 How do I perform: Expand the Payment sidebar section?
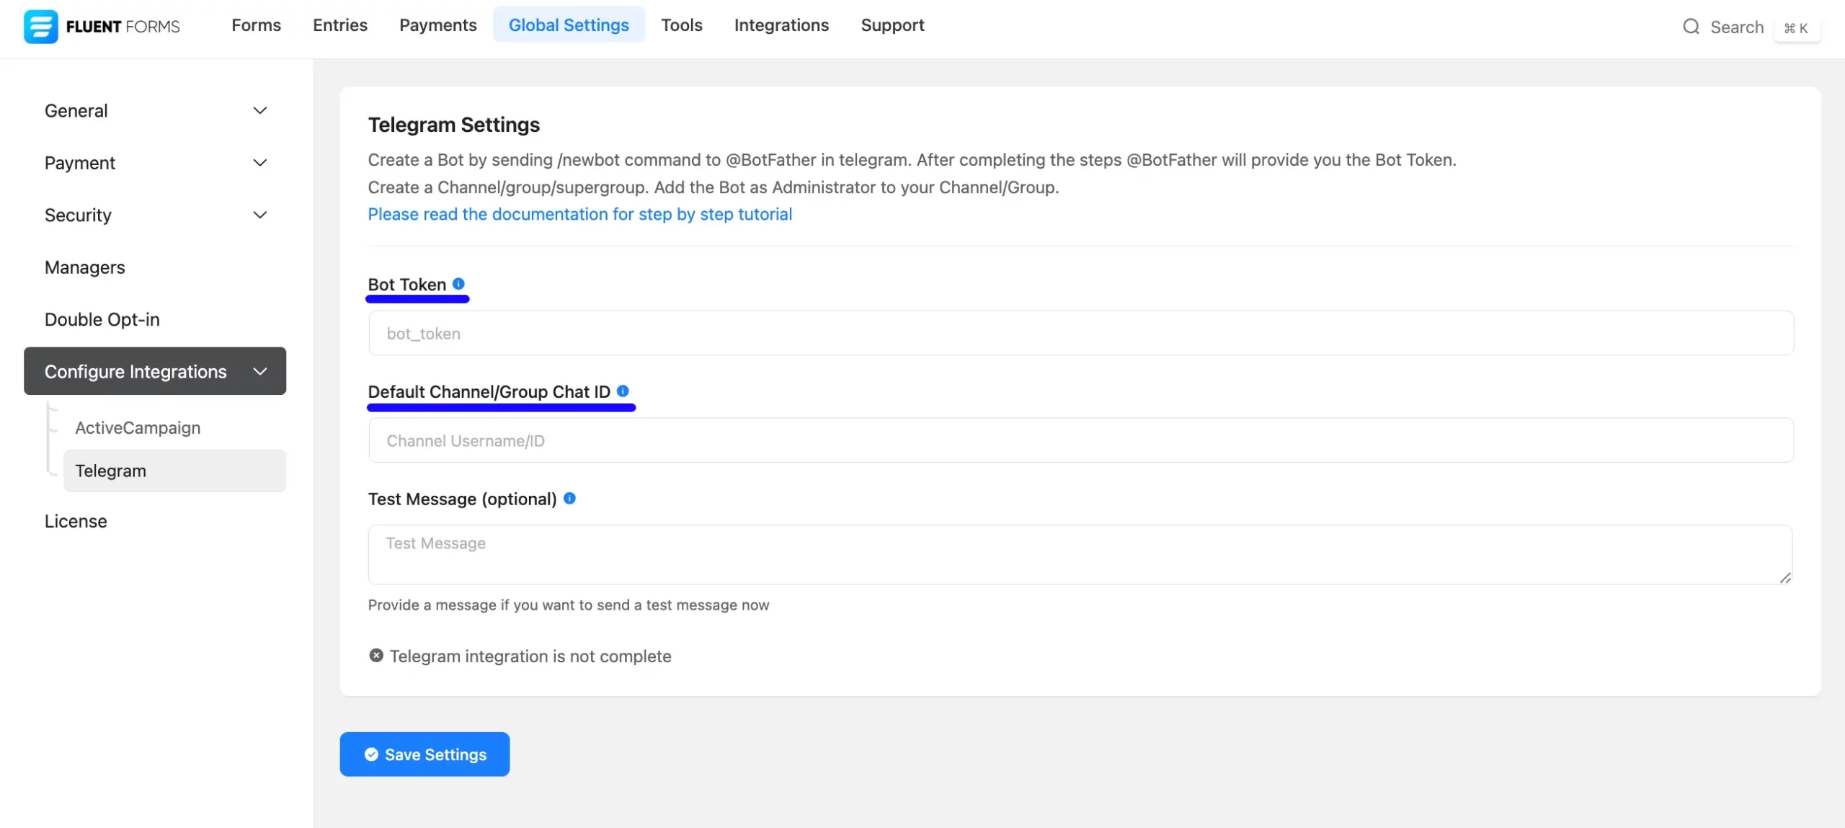coord(155,163)
